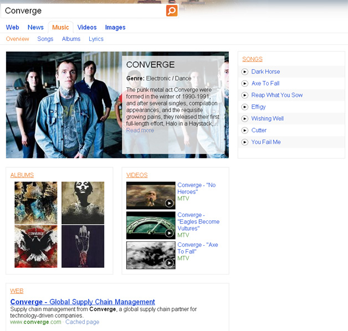Click MTV under the No Heroes video
Viewport: 348px width, 331px height.
pos(183,198)
